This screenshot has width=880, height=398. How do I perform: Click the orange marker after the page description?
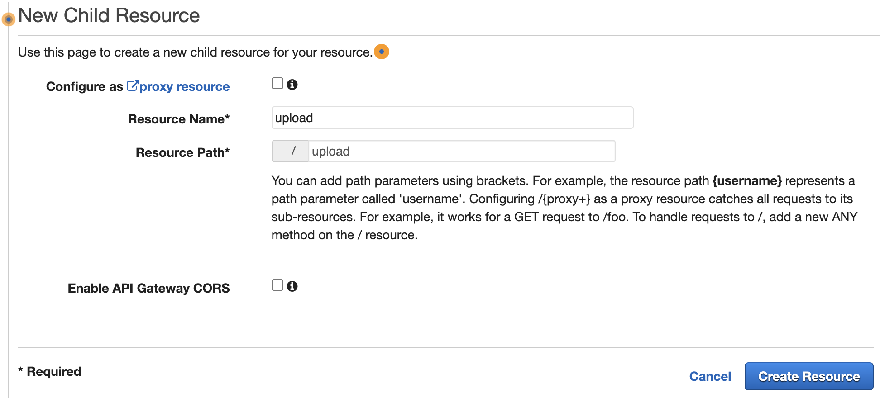pos(381,52)
